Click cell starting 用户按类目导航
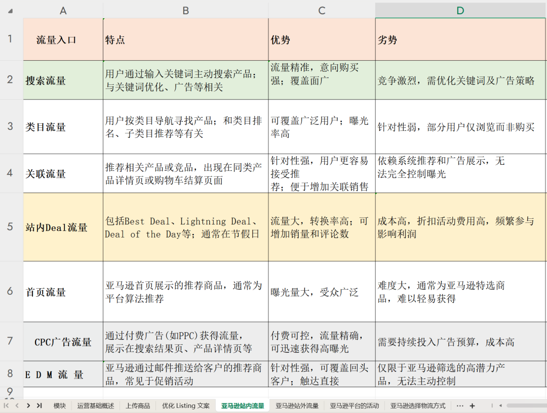Viewport: 547px width, 413px height. click(x=185, y=127)
